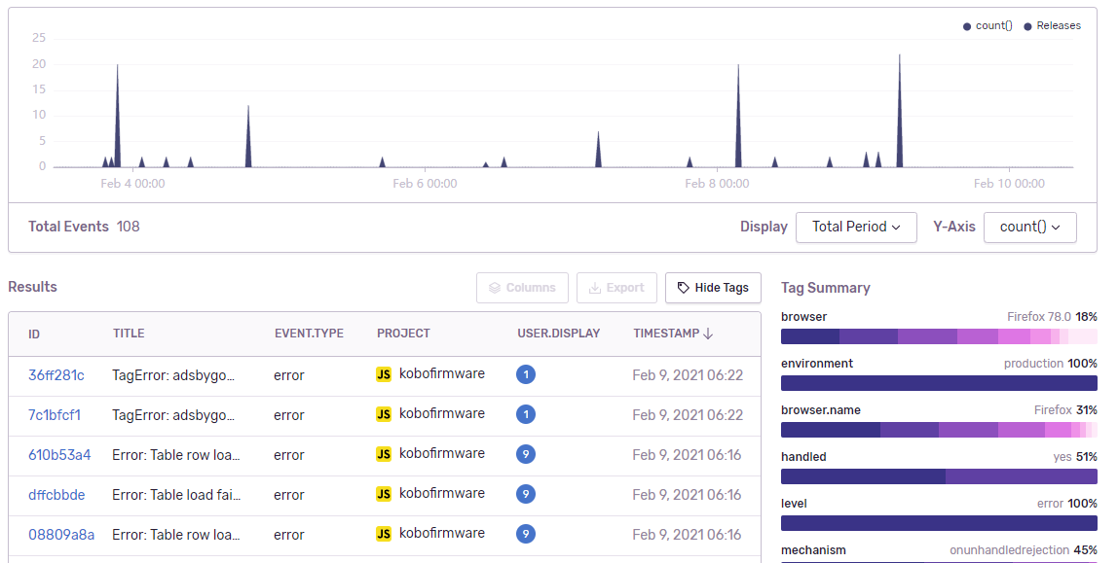Click the PROJECT column header
This screenshot has width=1118, height=563.
tap(403, 334)
